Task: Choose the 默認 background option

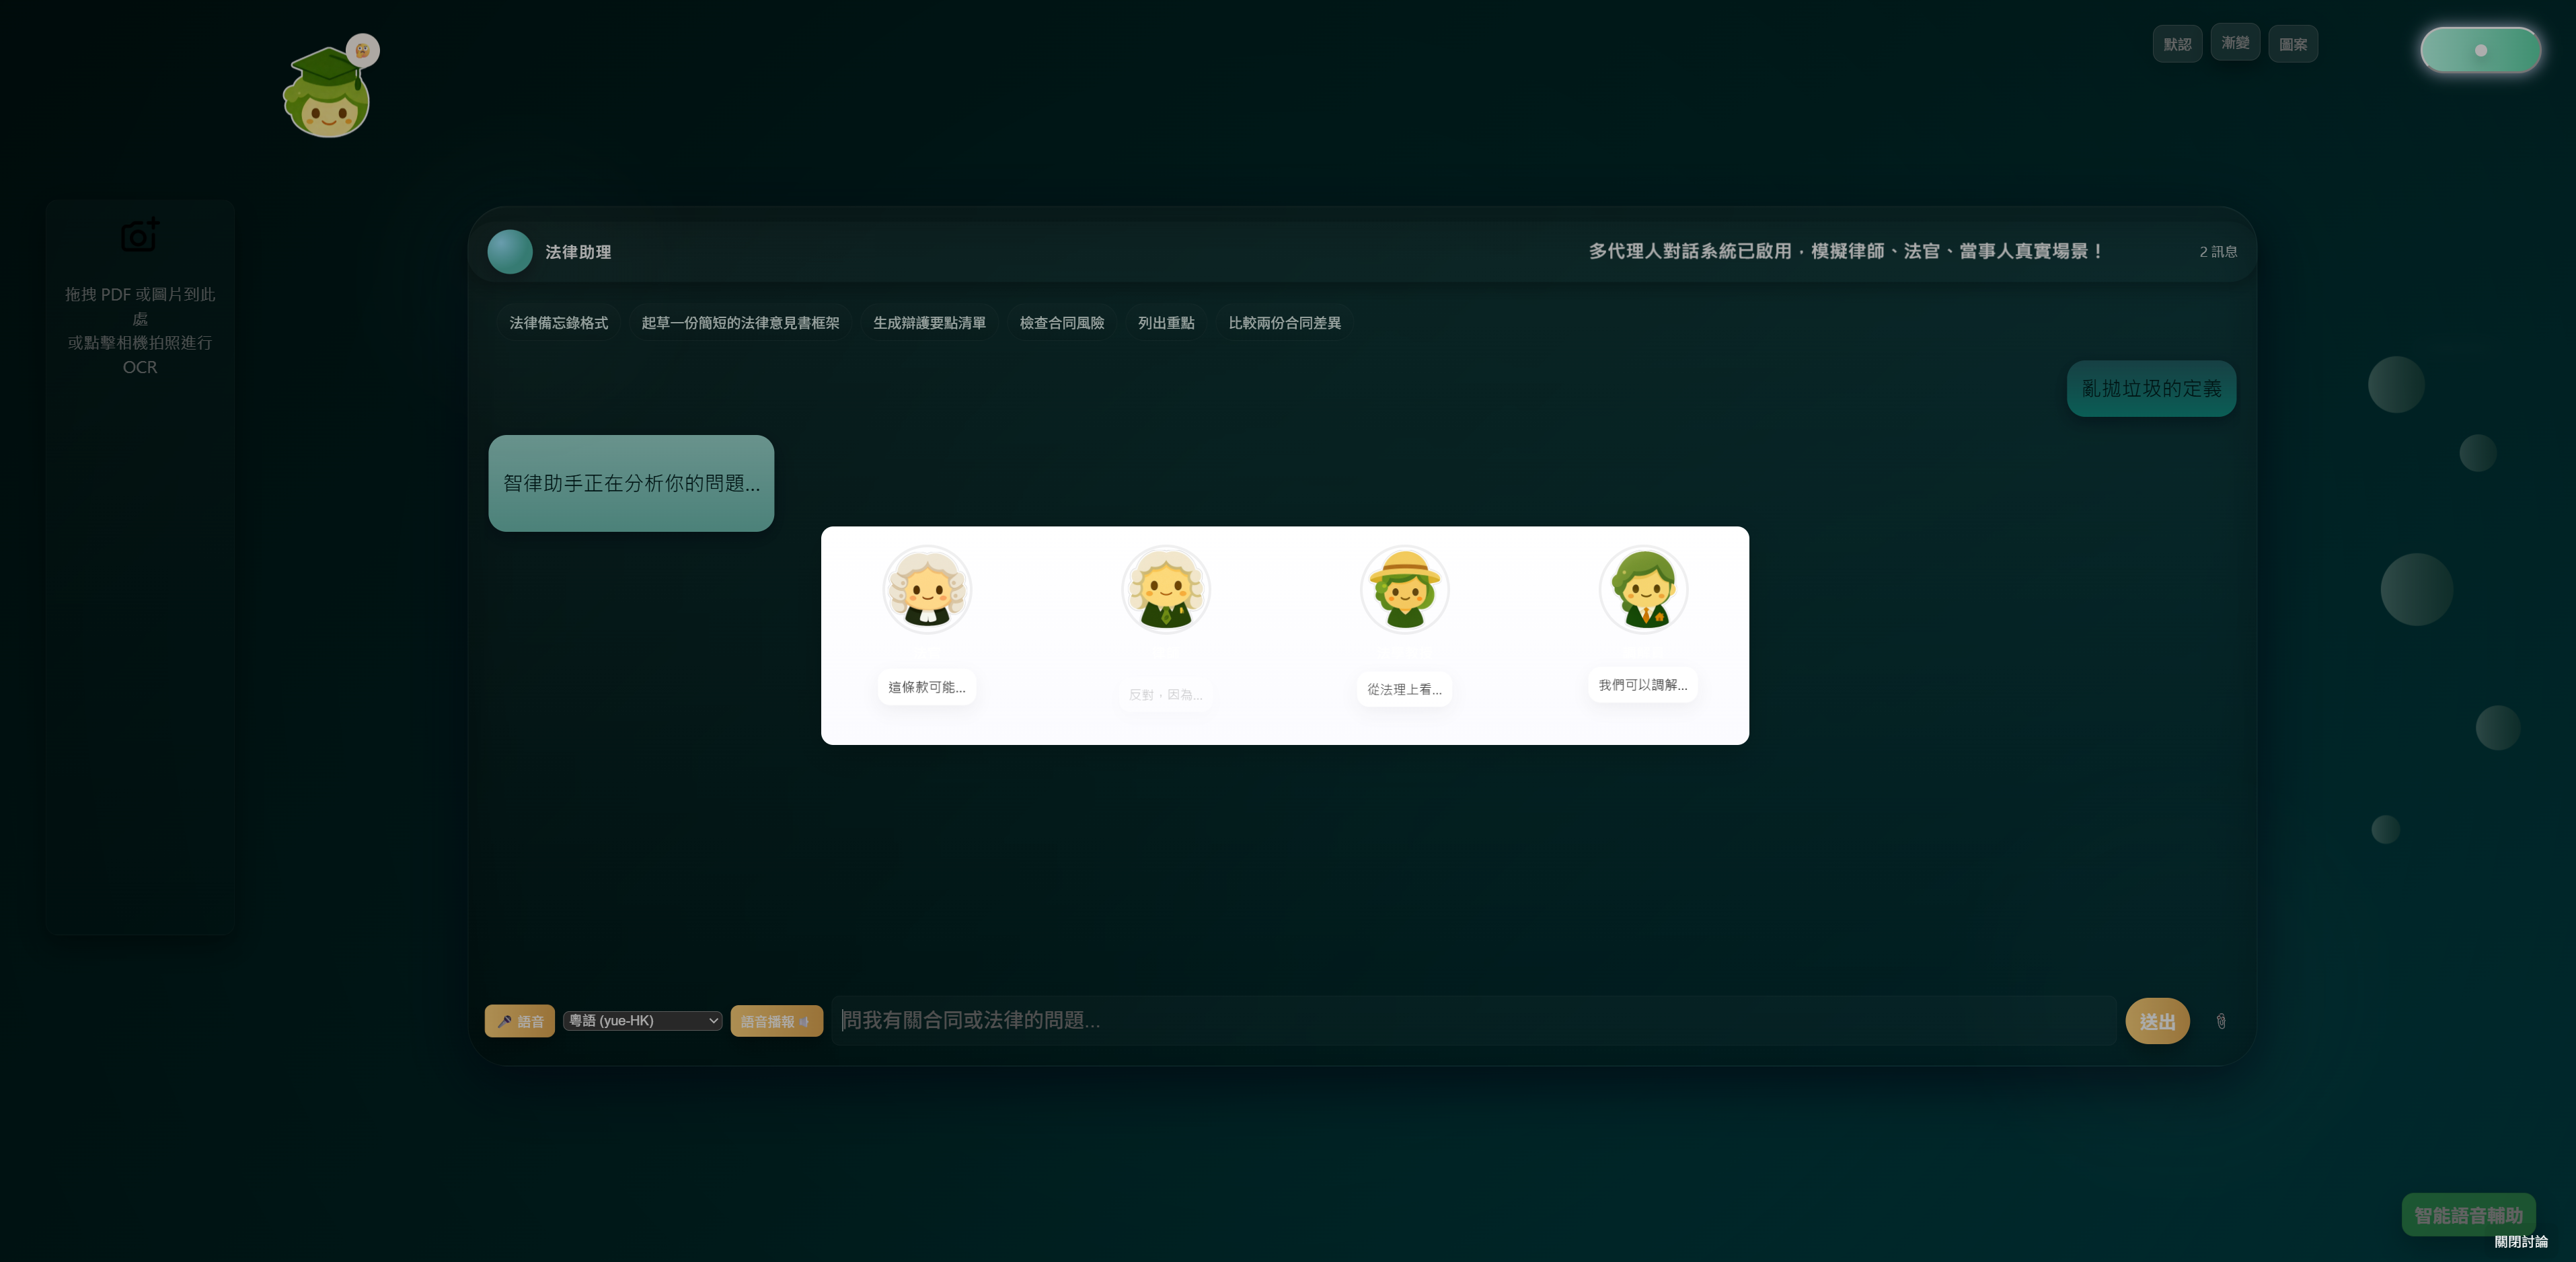Action: [2177, 44]
